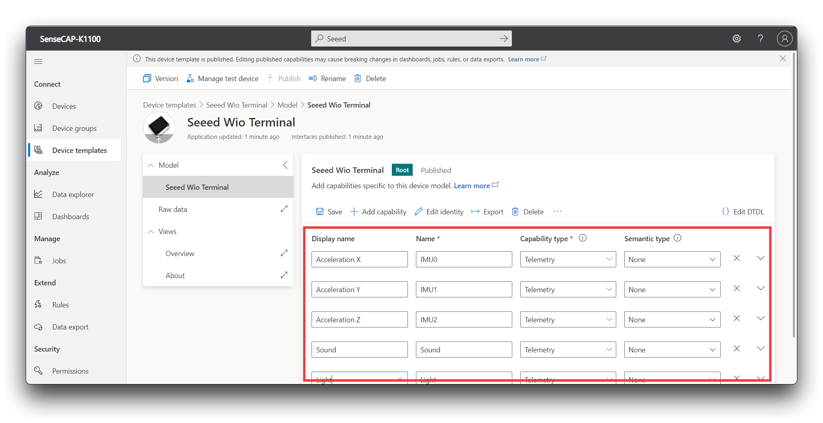Expand the About view icon
The width and height of the screenshot is (823, 423).
coord(284,275)
